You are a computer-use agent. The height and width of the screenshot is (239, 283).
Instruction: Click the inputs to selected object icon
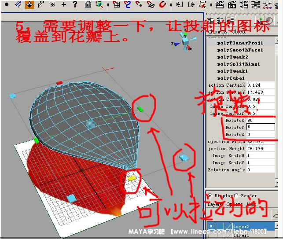tap(180, 4)
